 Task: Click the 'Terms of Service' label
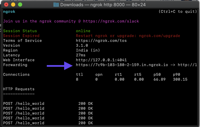coord(23,40)
